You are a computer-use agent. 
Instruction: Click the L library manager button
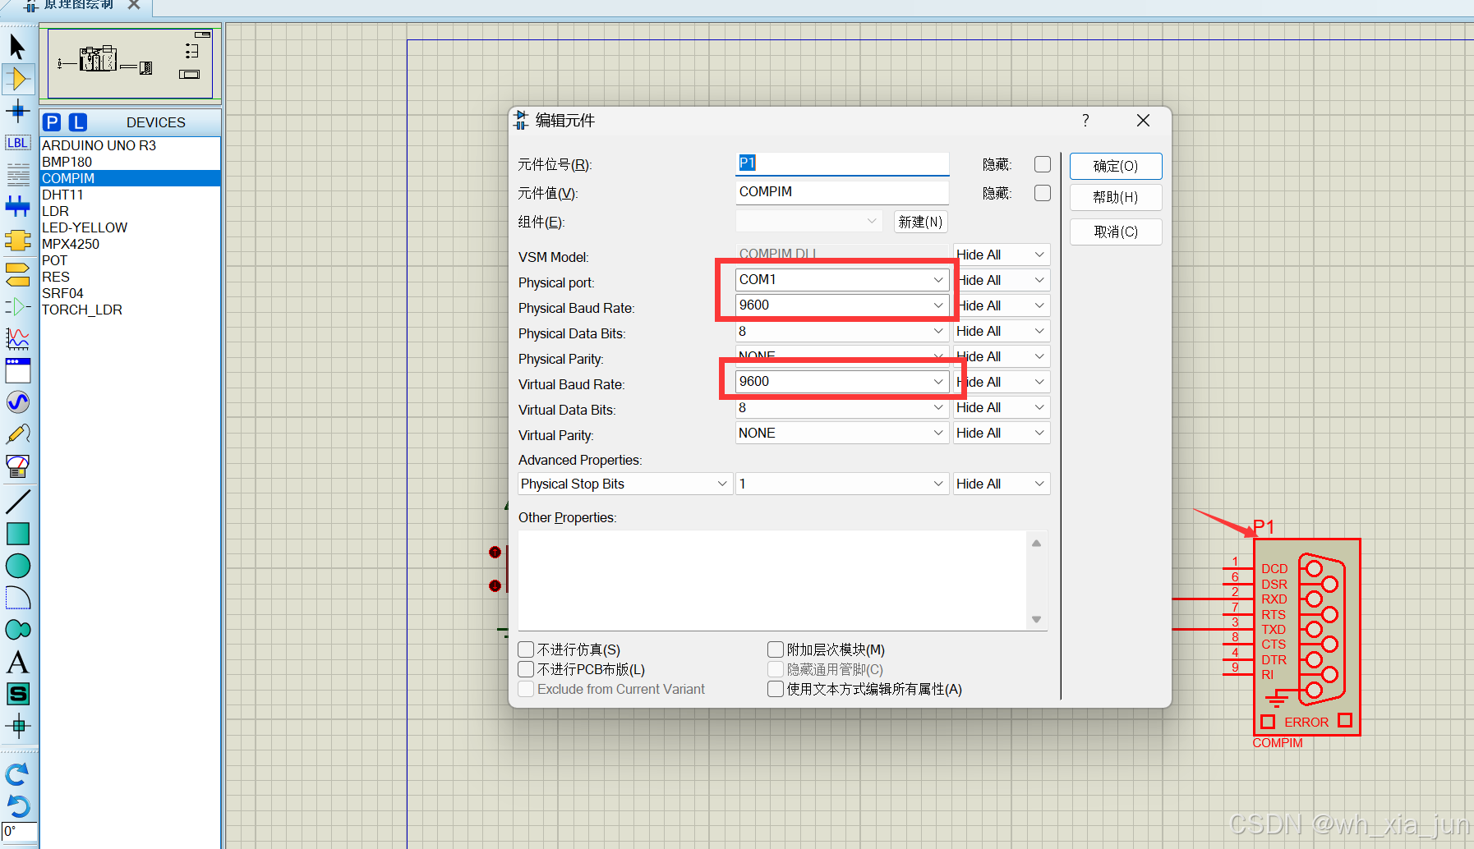click(77, 122)
